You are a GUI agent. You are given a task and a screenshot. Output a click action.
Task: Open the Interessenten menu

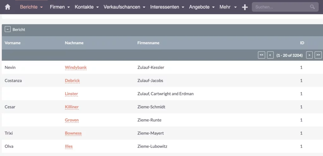click(x=167, y=7)
